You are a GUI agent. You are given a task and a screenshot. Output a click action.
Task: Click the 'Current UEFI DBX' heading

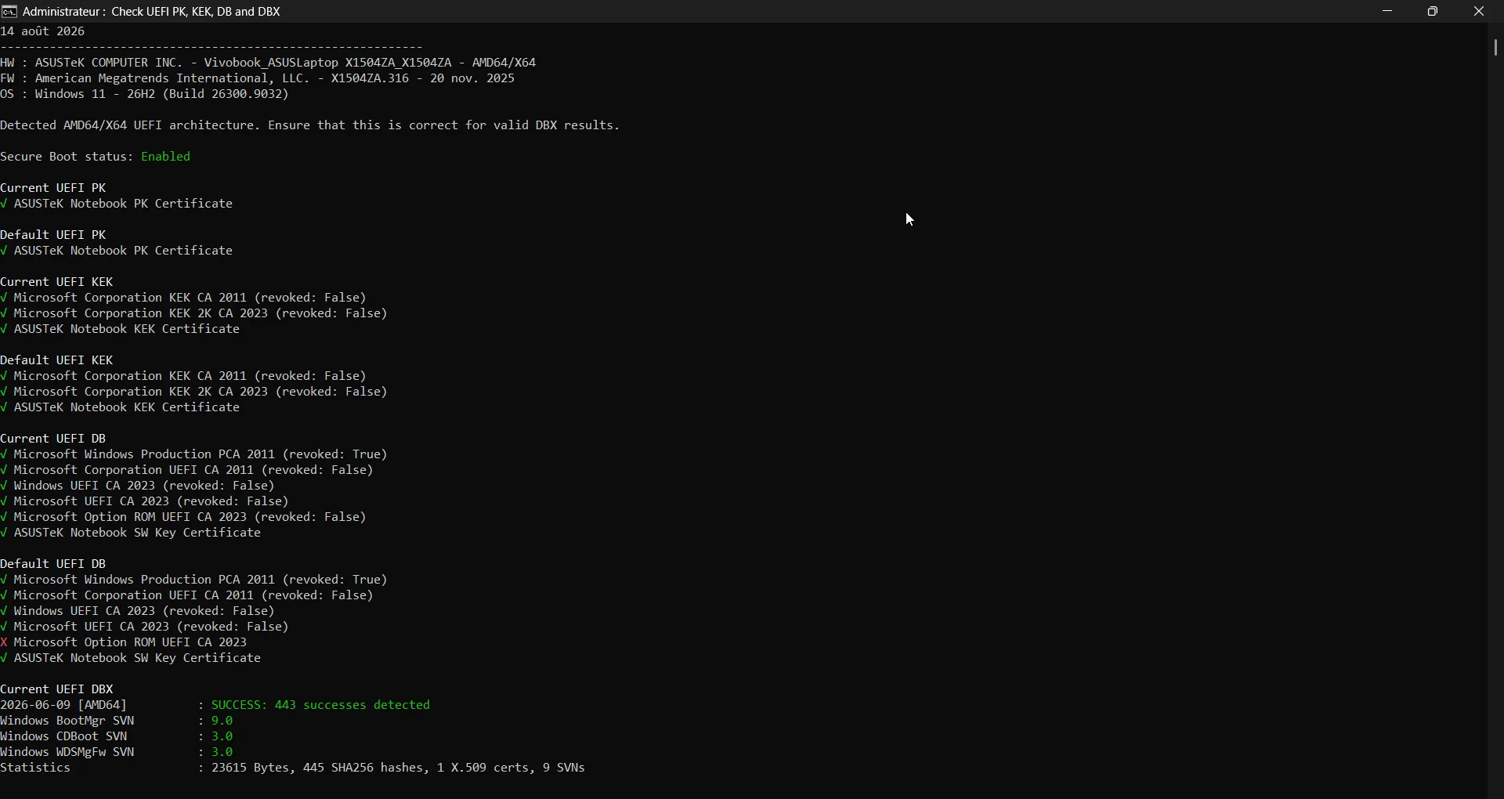pyautogui.click(x=57, y=689)
